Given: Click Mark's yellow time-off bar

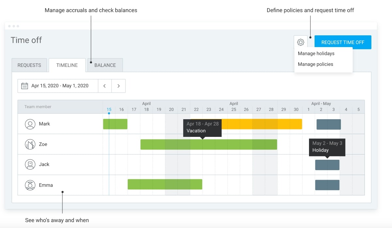Looking at the screenshot, I should pos(261,124).
